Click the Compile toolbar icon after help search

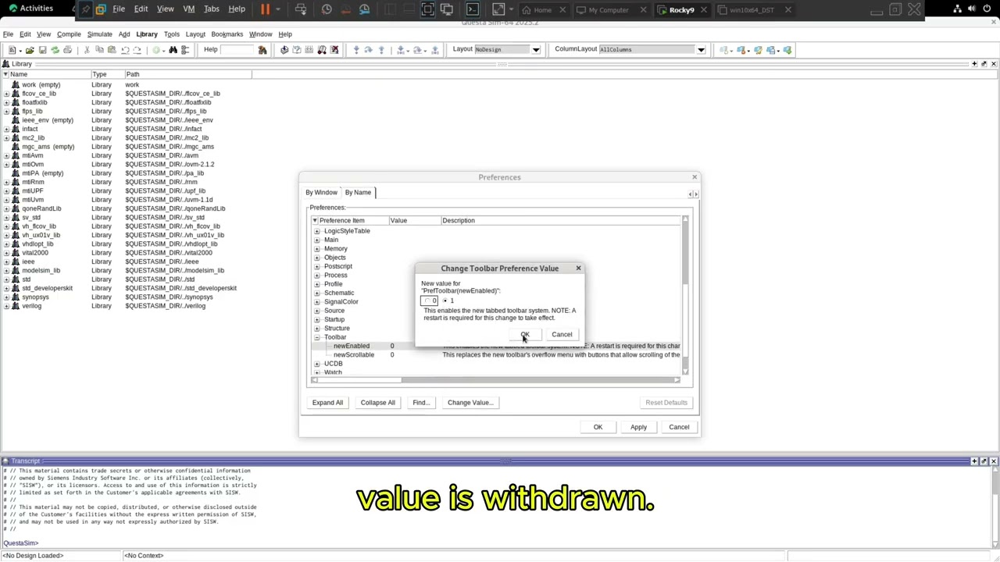(x=284, y=50)
